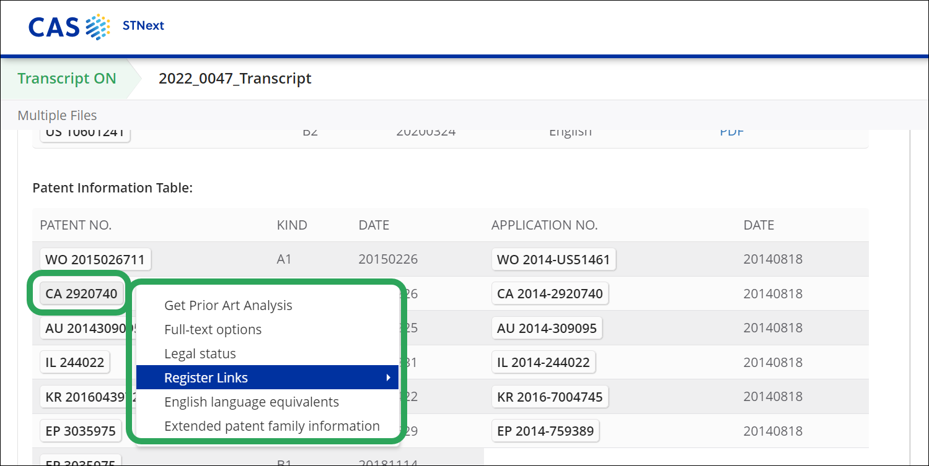Image resolution: width=929 pixels, height=466 pixels.
Task: Click the CAS STNext logo
Action: click(96, 26)
